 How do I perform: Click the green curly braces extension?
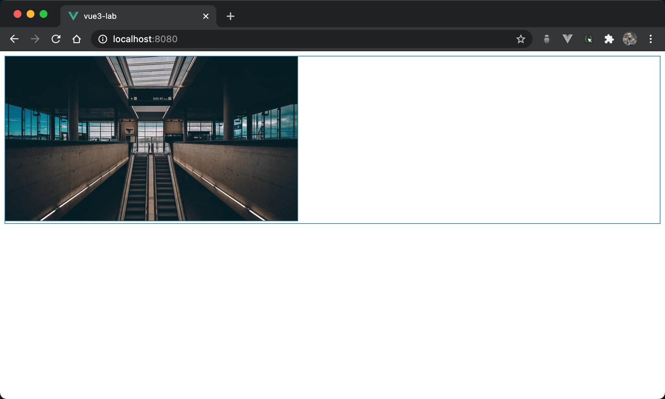pos(588,39)
